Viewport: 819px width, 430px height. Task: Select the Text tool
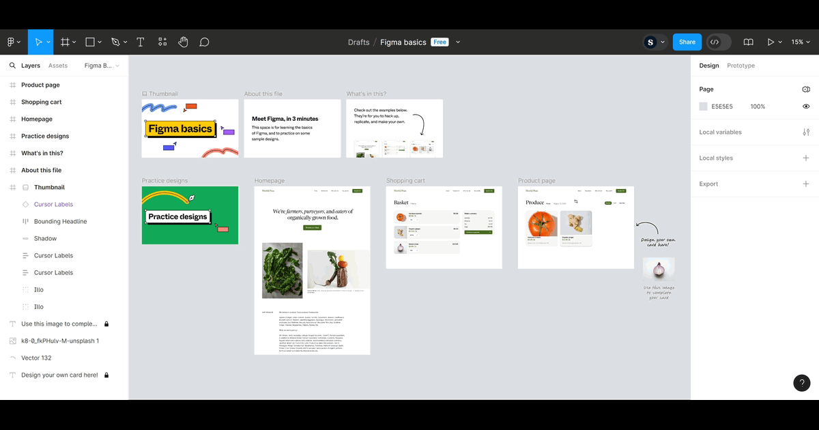(x=141, y=42)
